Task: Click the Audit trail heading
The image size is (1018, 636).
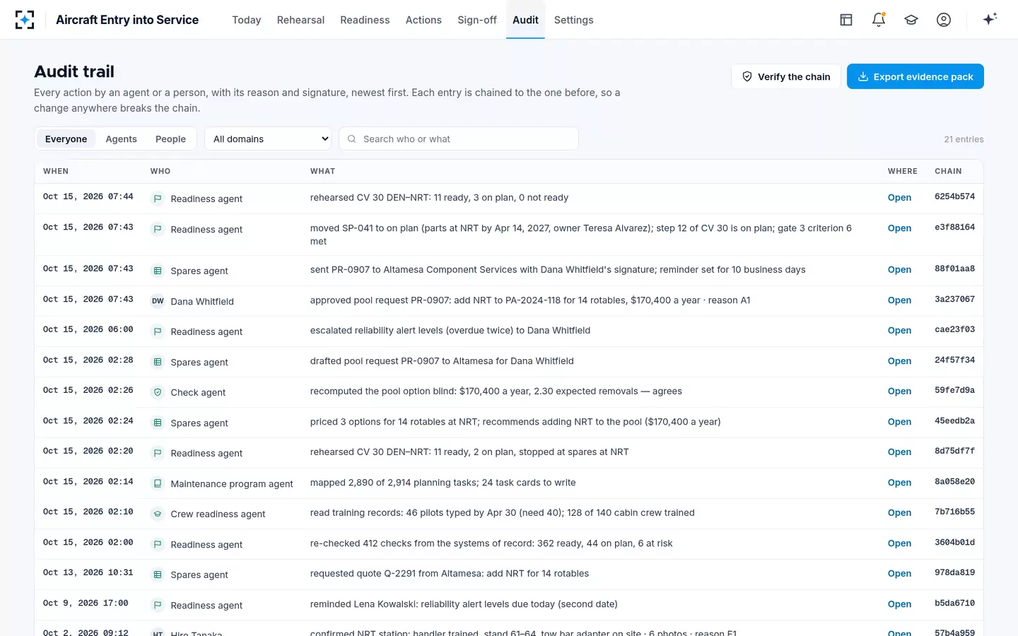Action: click(x=74, y=71)
